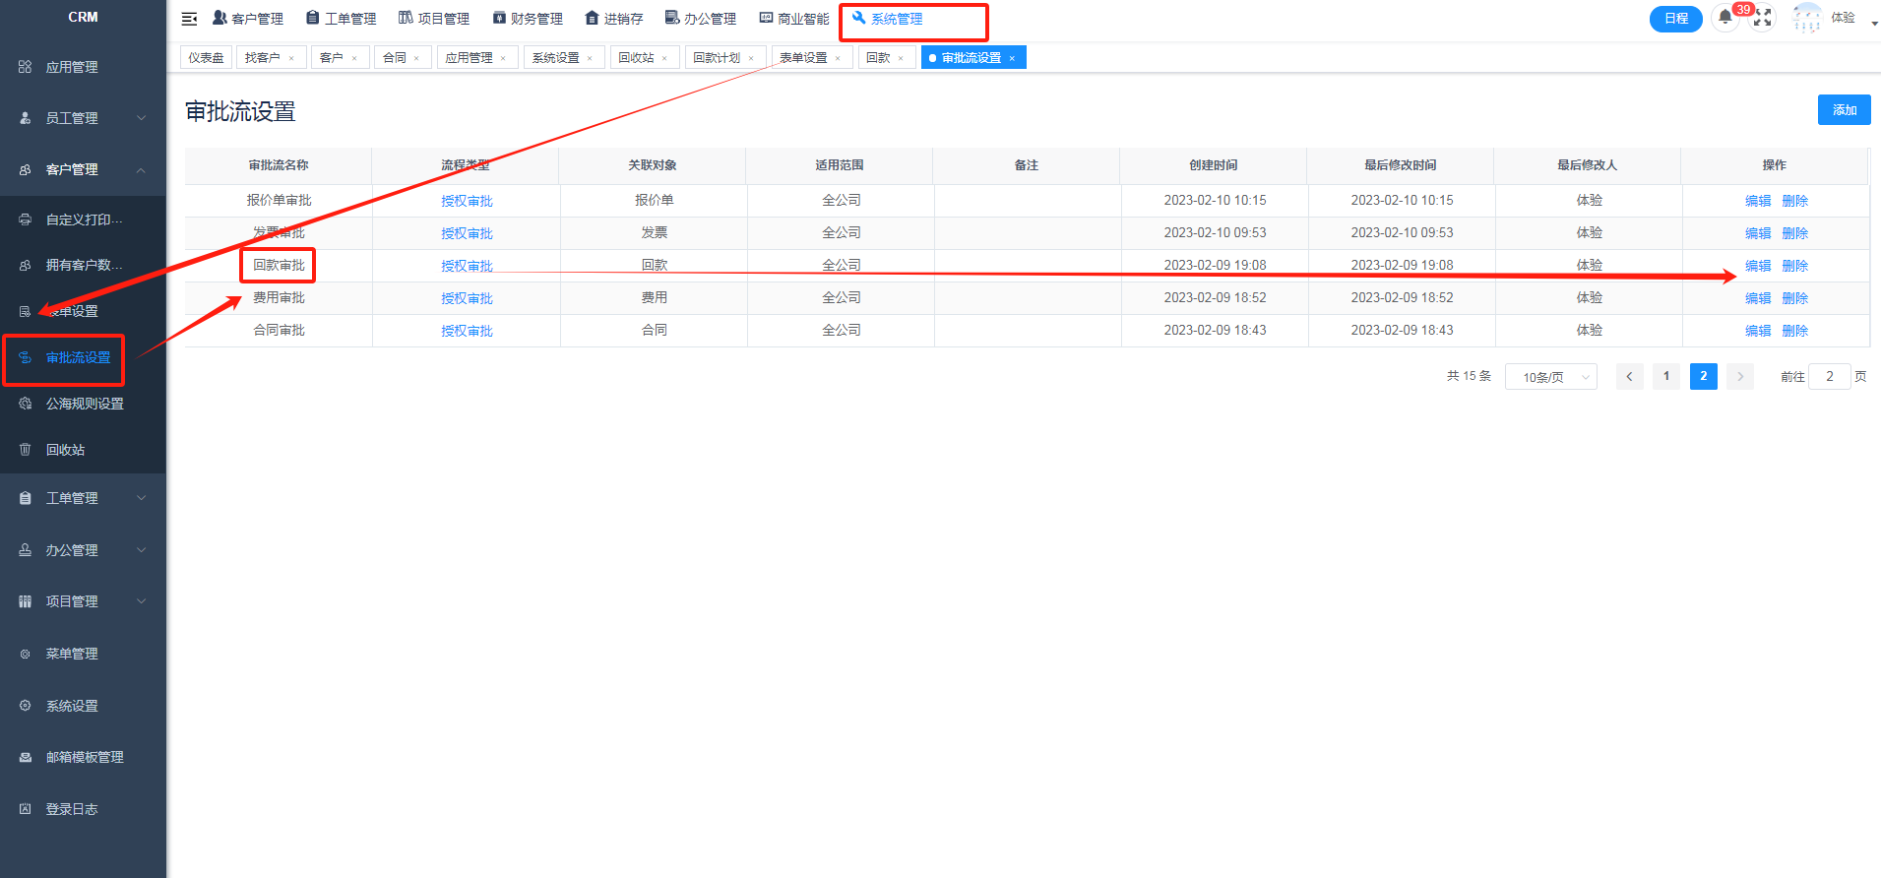Close the 回款计划 tab
The height and width of the screenshot is (878, 1881).
(751, 58)
